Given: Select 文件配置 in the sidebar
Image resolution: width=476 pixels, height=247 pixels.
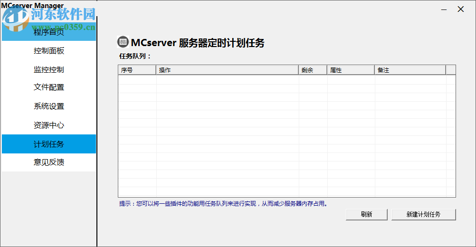Looking at the screenshot, I should point(49,87).
